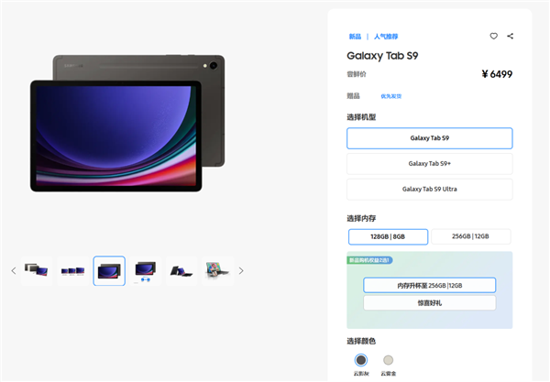
Task: Open the blue link next to 赠品
Action: [391, 96]
